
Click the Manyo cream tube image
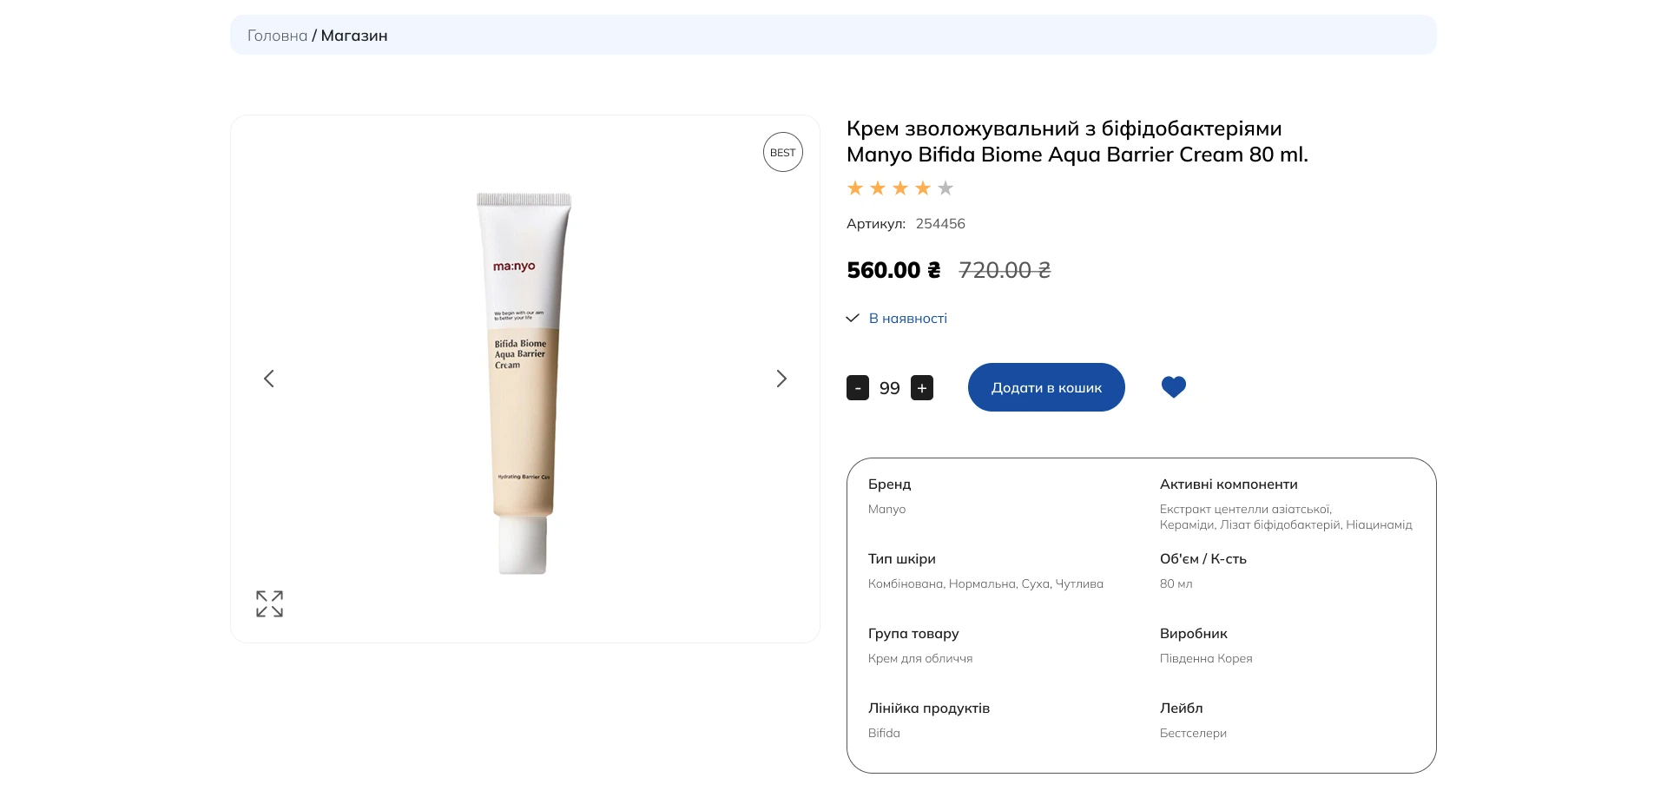tap(524, 382)
